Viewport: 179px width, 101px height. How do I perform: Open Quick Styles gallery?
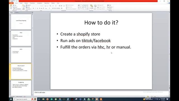[x=95, y=7]
